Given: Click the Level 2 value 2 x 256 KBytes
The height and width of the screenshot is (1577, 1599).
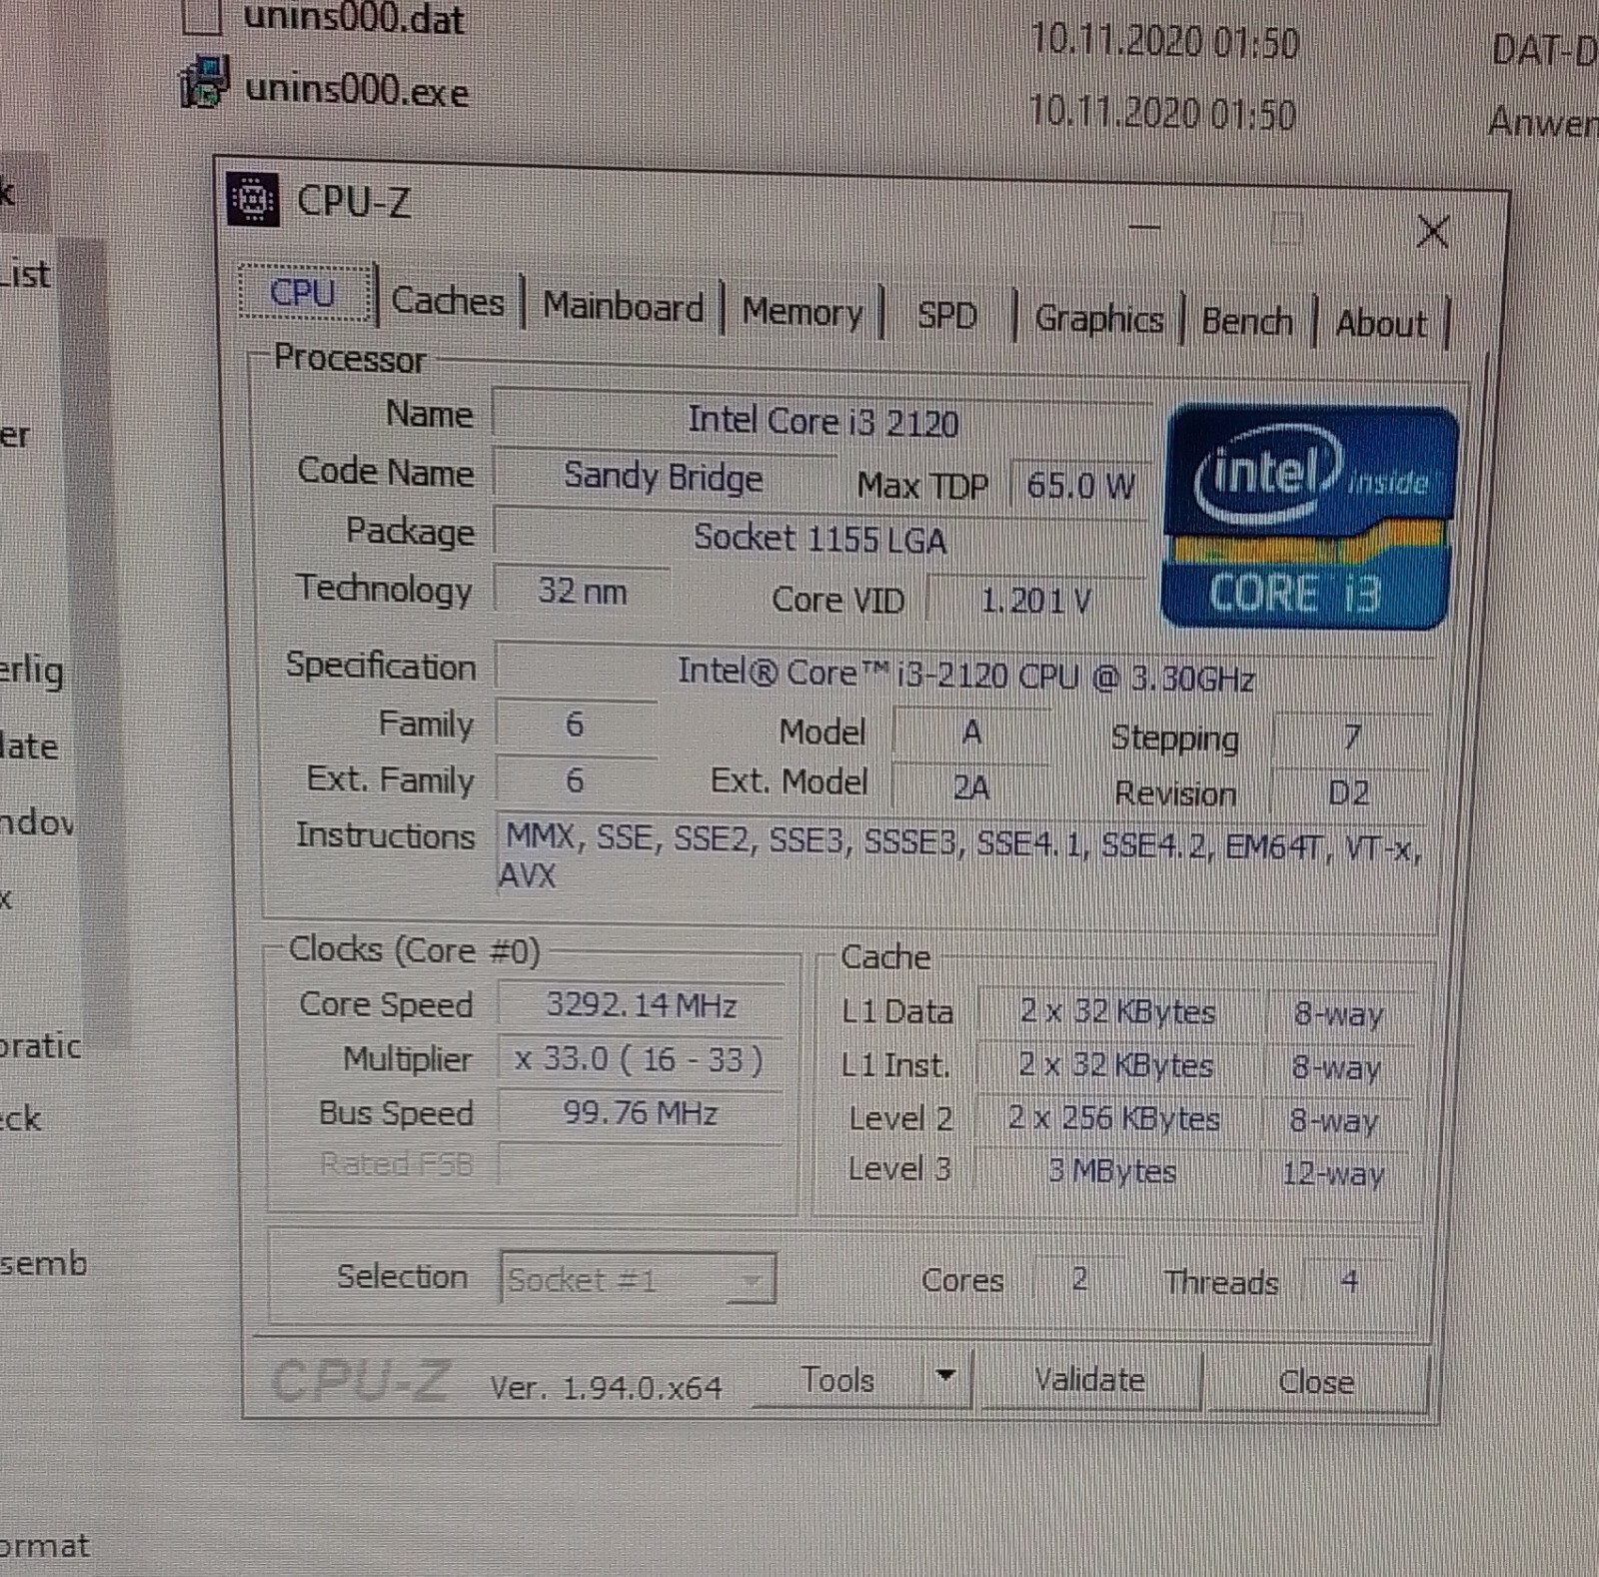Looking at the screenshot, I should 1113,1118.
